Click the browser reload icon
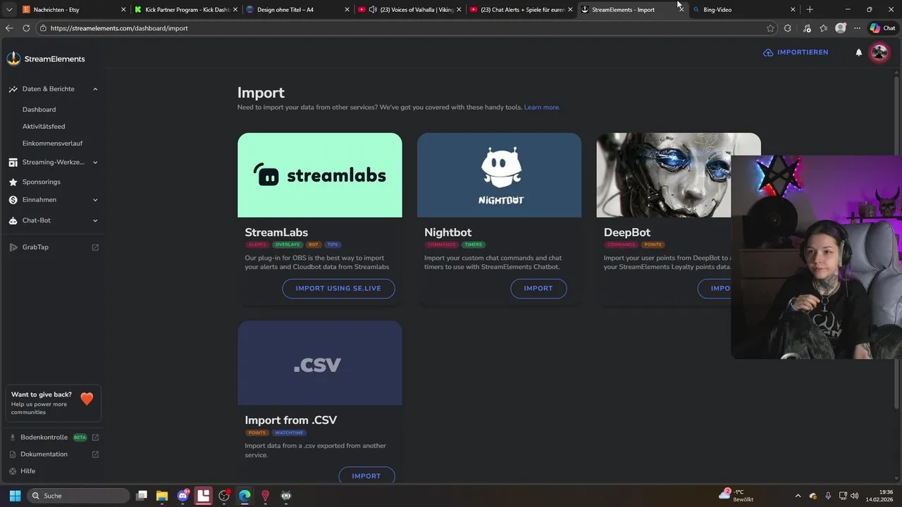This screenshot has height=507, width=902. click(26, 28)
